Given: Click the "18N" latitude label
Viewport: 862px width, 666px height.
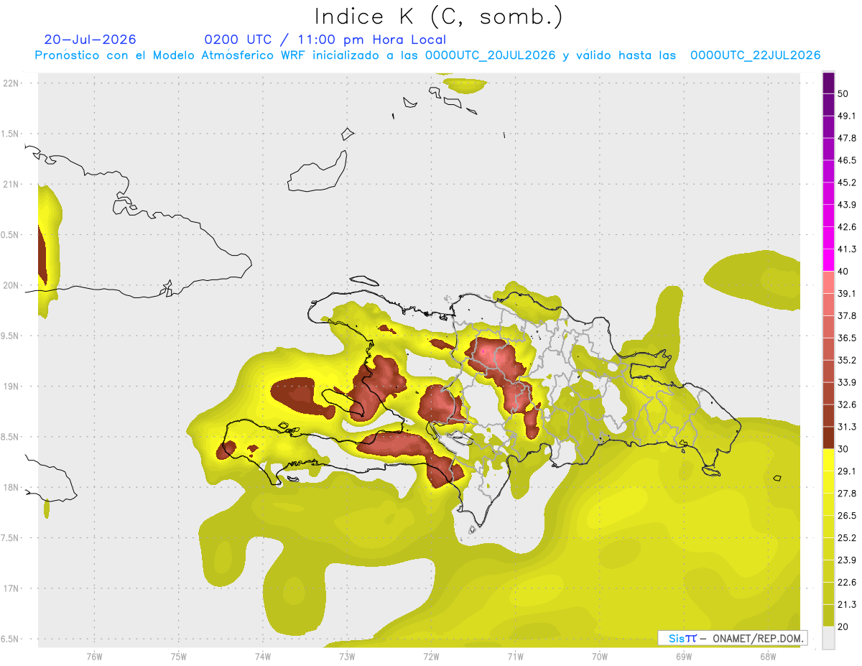Looking at the screenshot, I should 11,487.
